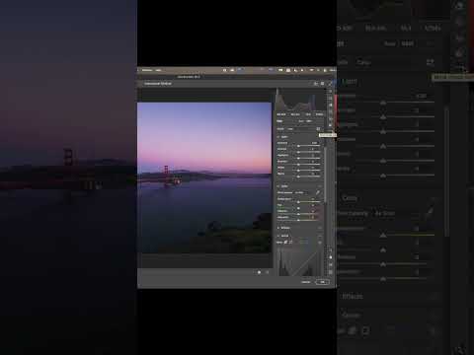Click the histogram at panel top
This screenshot has height=355, width=474.
tap(300, 100)
